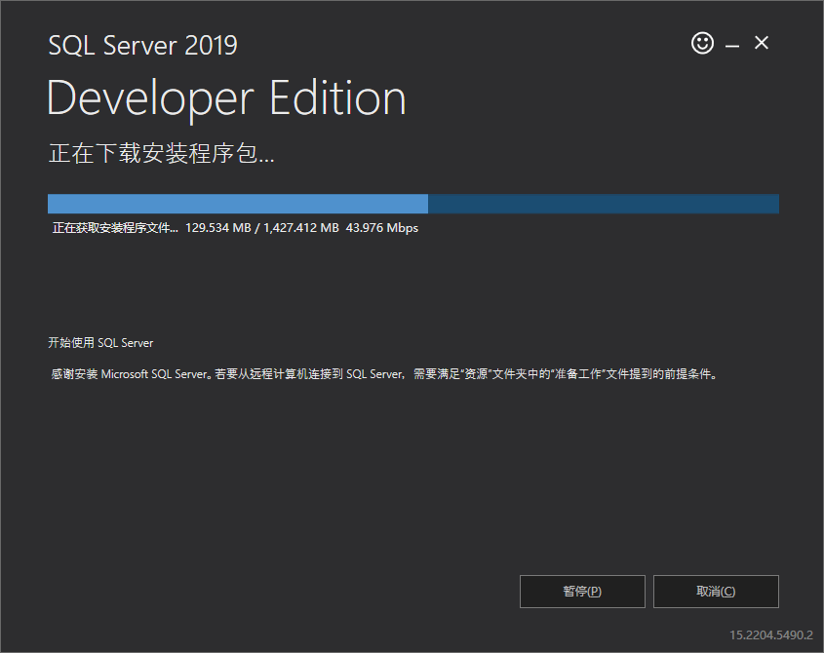The image size is (824, 653).
Task: Click the 开始使用 SQL Server heading
Action: [100, 343]
